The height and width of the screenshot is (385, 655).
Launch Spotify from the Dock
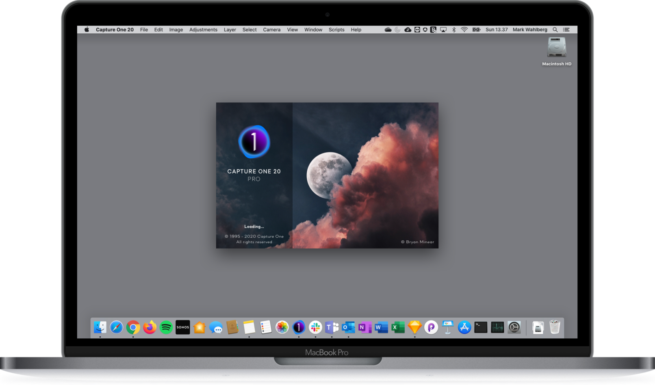[x=166, y=327]
